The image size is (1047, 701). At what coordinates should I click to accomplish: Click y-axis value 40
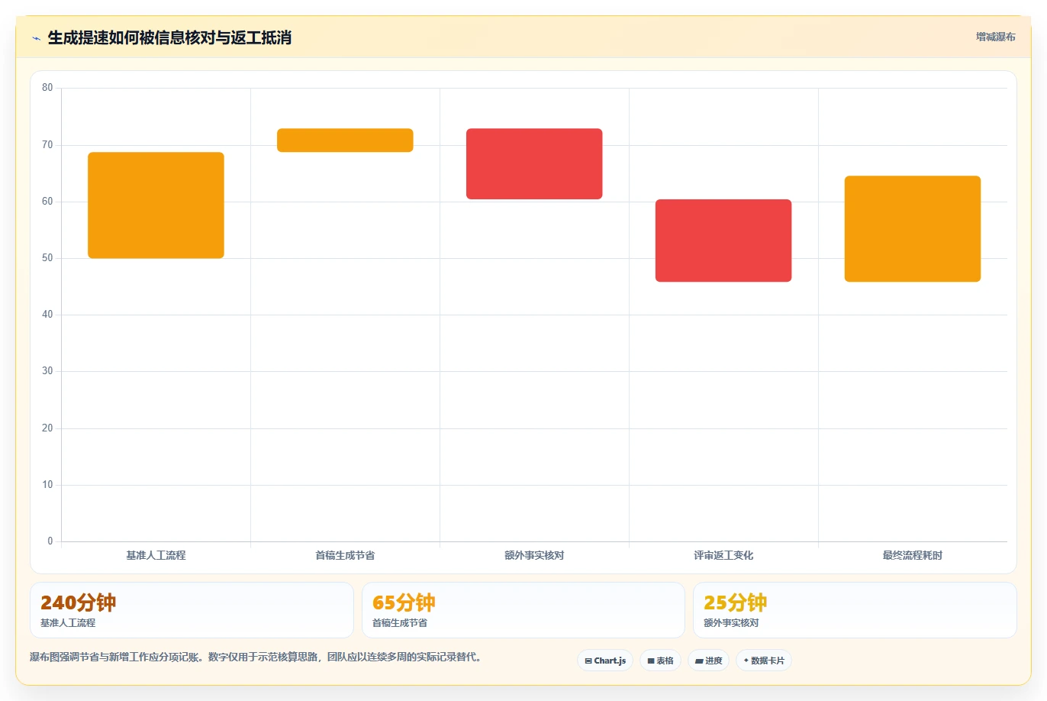pyautogui.click(x=47, y=315)
